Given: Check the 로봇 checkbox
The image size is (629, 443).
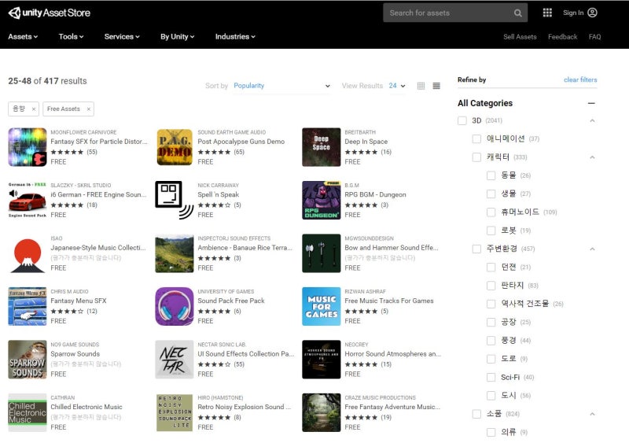Looking at the screenshot, I should click(491, 231).
